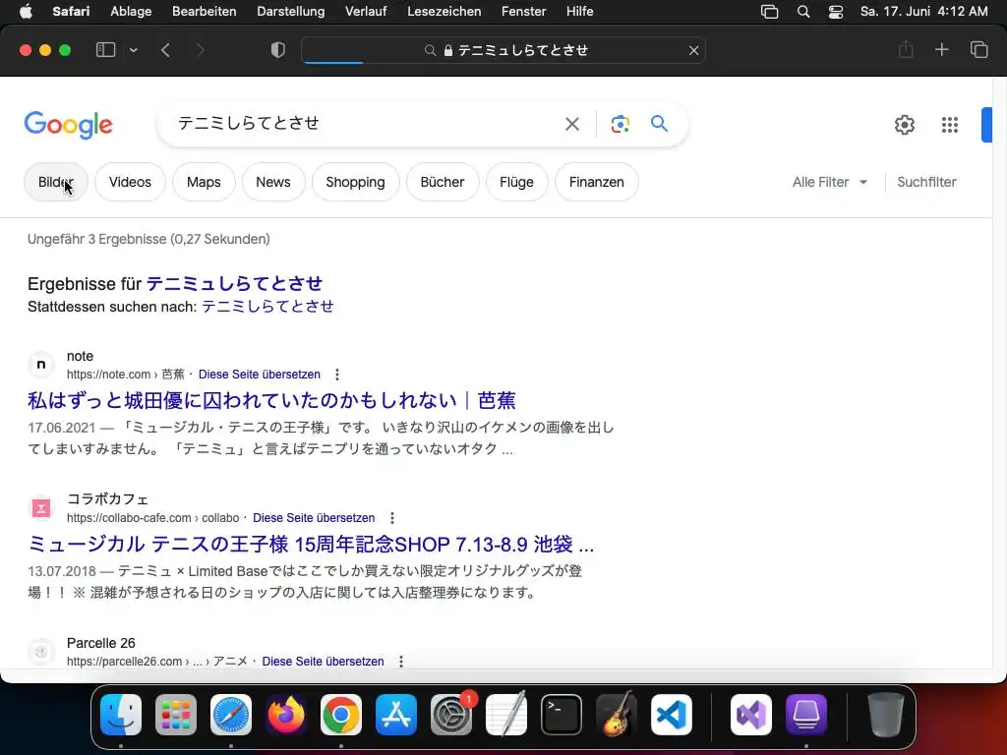
Task: Open the Suchfilter tools
Action: point(926,182)
